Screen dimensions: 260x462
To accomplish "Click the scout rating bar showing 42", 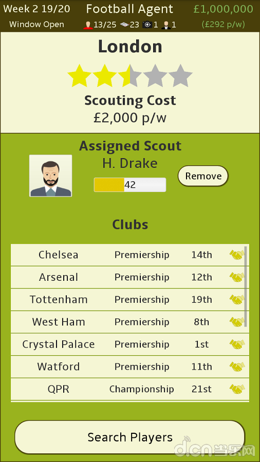I will click(130, 185).
